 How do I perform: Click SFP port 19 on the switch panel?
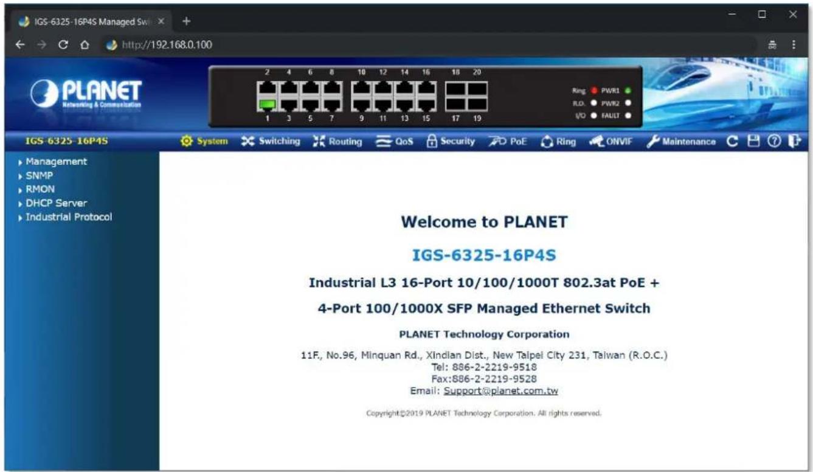click(477, 105)
